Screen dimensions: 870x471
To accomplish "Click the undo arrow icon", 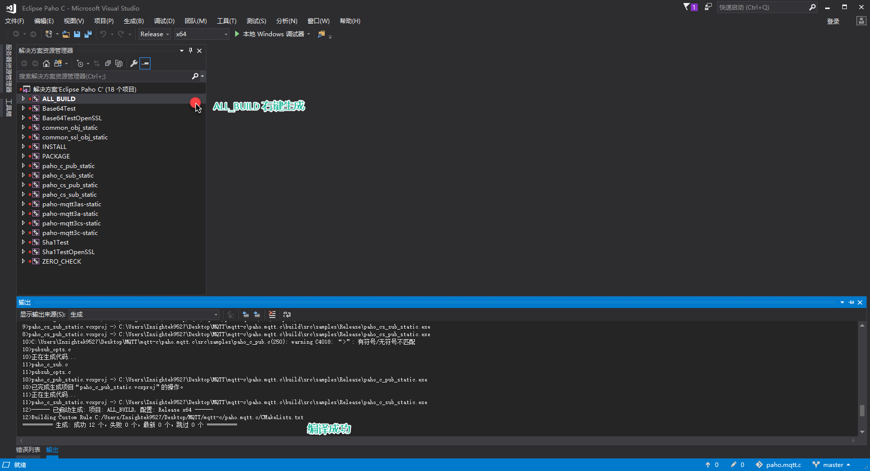I will tap(103, 34).
